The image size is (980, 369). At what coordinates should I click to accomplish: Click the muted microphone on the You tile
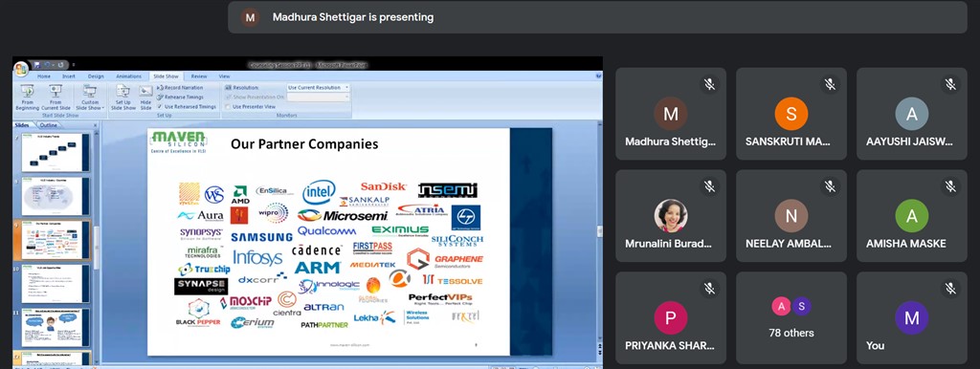pos(950,289)
